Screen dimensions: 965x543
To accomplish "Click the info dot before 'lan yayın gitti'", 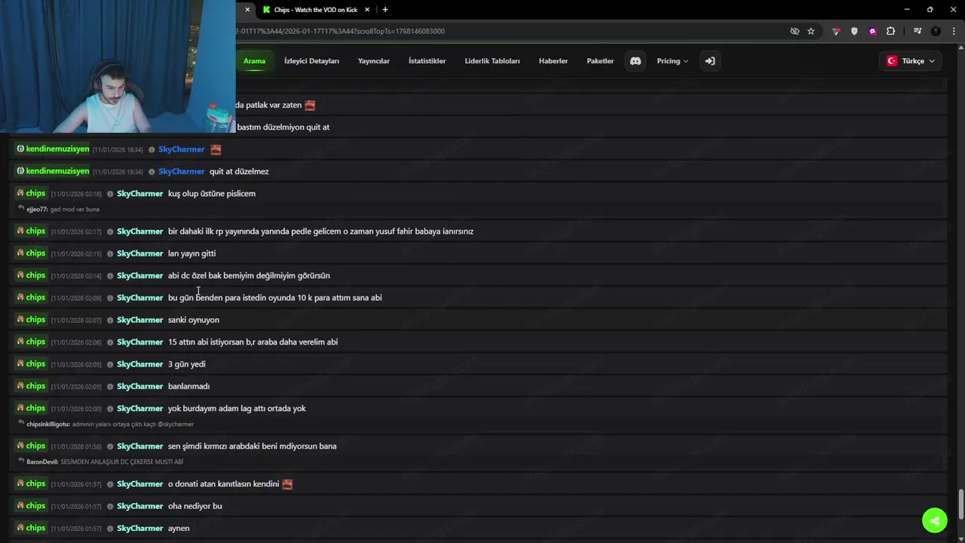I will (x=110, y=253).
